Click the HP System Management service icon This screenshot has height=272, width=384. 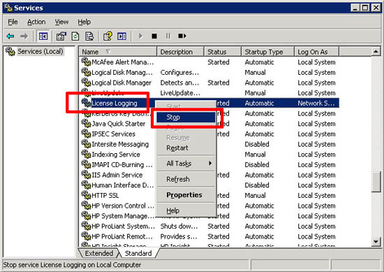click(86, 215)
